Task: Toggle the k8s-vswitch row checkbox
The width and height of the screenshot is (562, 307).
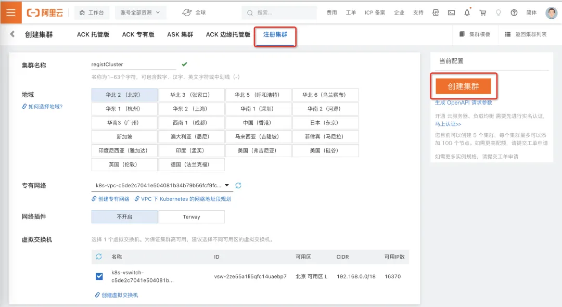Action: (x=99, y=276)
